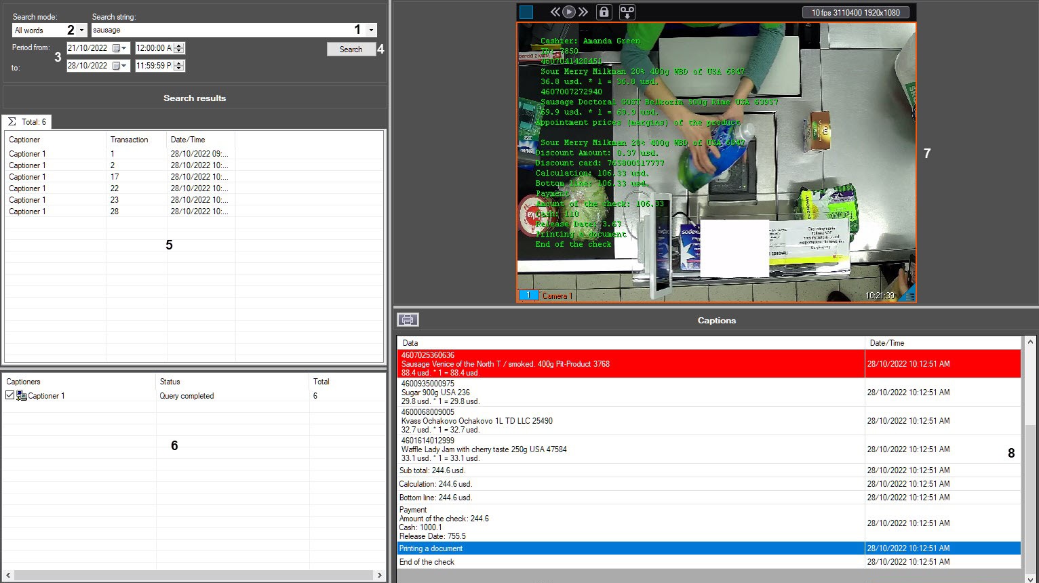Click the Date/Time column header in Captions
This screenshot has height=583, width=1039.
tap(943, 343)
